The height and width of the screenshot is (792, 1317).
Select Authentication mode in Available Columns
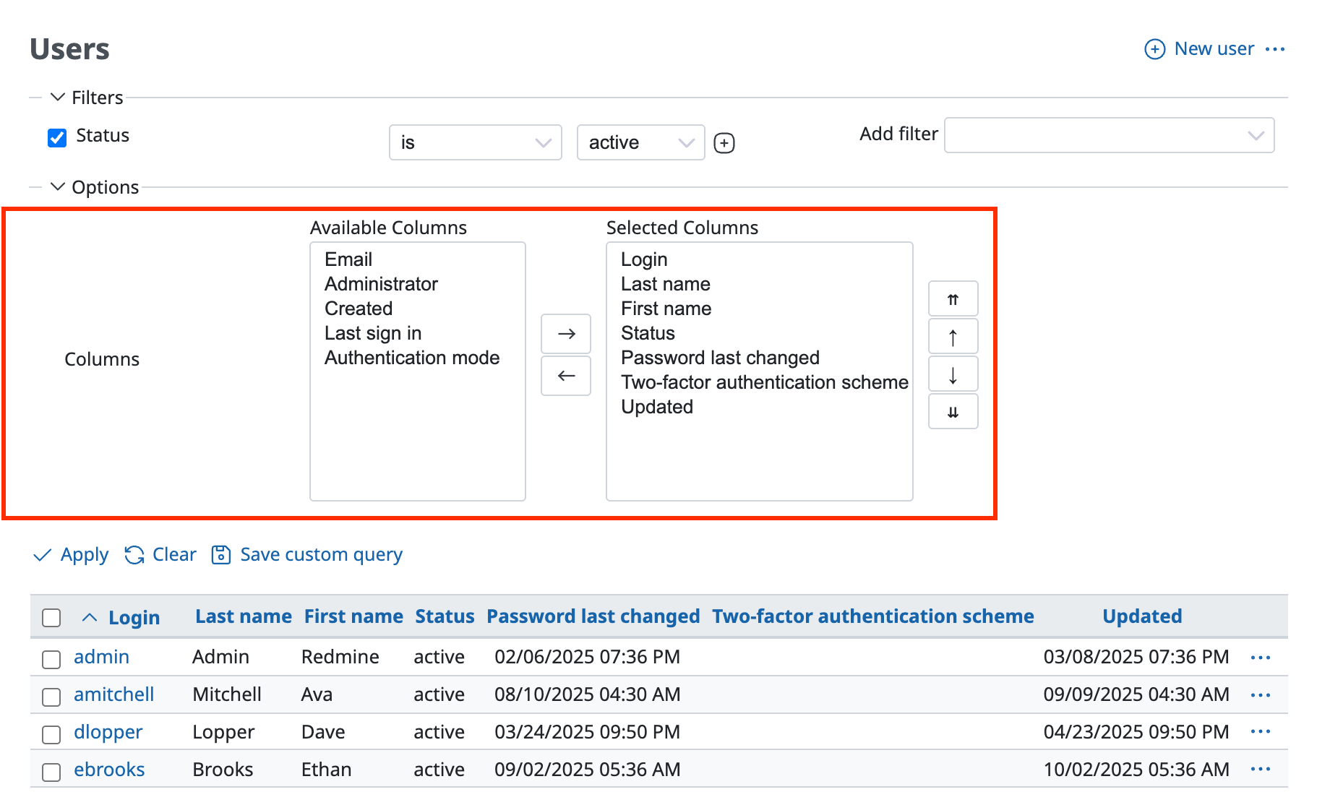pyautogui.click(x=417, y=358)
